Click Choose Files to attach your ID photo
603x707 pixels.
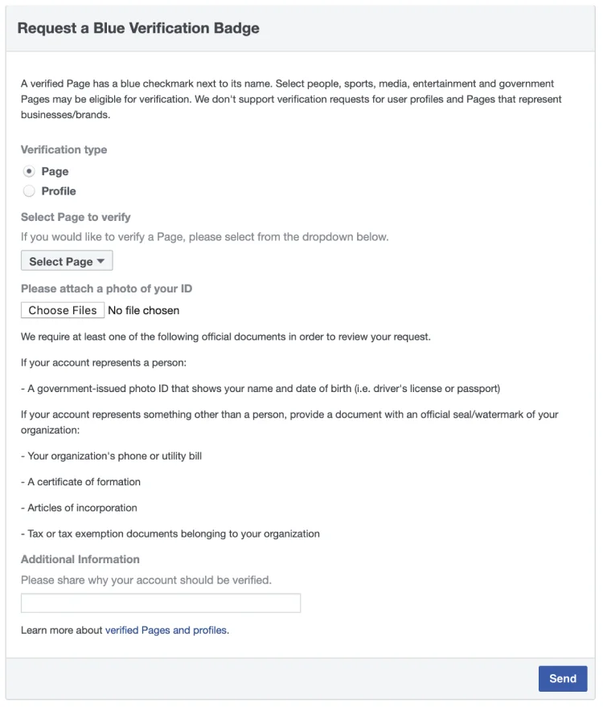coord(62,310)
